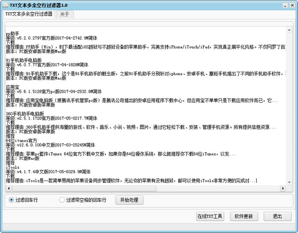Image resolution: width=298 pixels, height=233 pixels.
Task: Click the line "推荐理由:PP助手（Win）"
Action: [x=146, y=47]
